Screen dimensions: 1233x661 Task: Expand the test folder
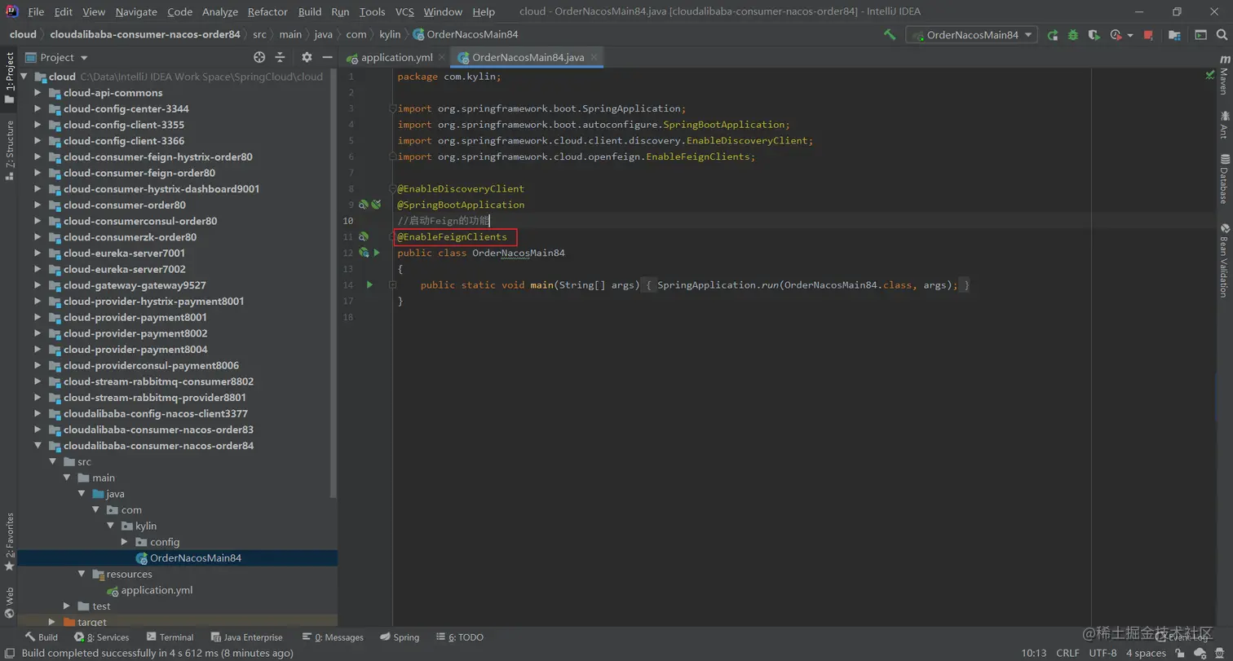(x=67, y=606)
